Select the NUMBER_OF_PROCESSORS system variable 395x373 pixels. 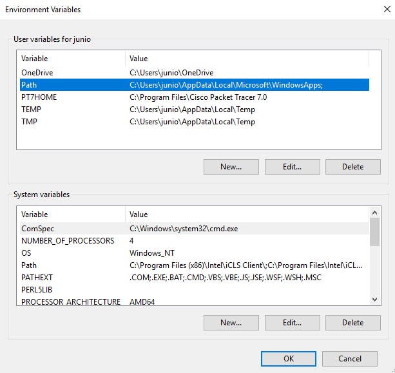pos(195,241)
